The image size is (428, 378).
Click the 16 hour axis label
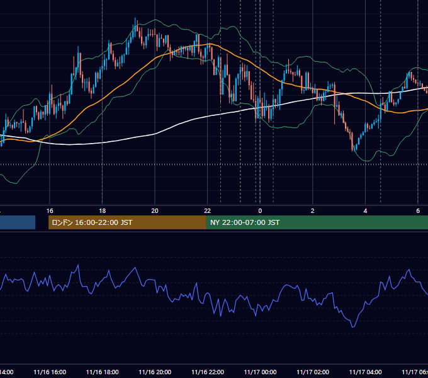pyautogui.click(x=50, y=210)
